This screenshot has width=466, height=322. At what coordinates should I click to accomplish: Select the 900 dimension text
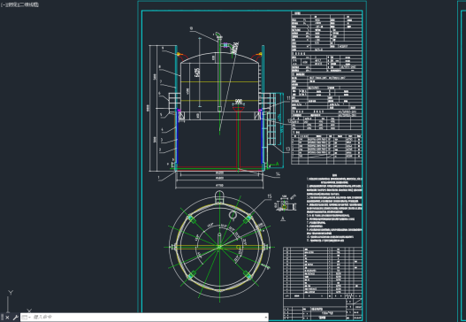click(x=239, y=102)
